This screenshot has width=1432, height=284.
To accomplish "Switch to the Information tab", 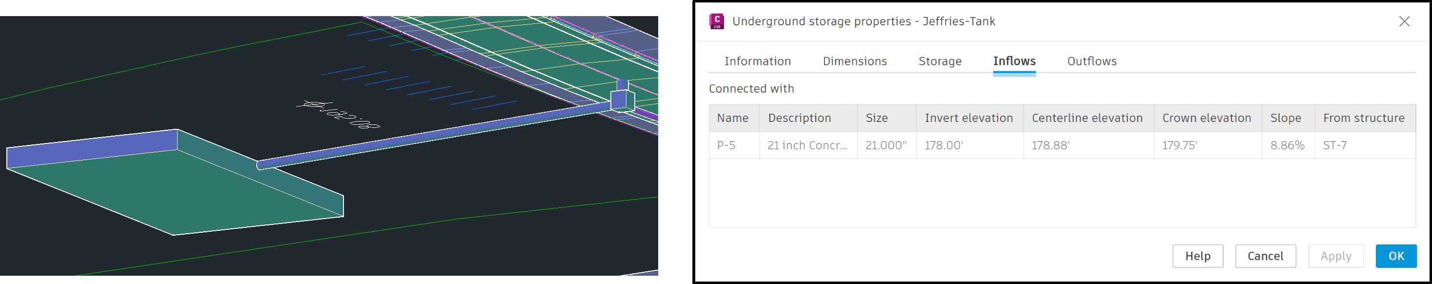I will point(757,61).
